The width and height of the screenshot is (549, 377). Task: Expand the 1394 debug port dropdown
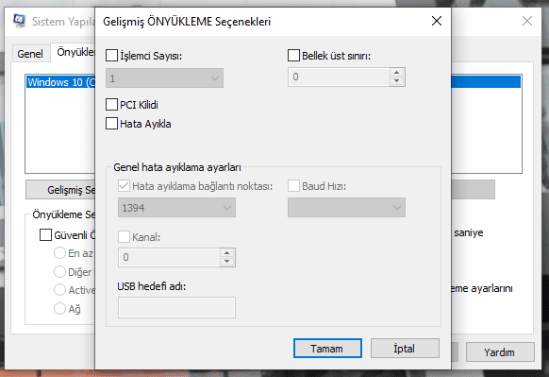click(x=176, y=208)
